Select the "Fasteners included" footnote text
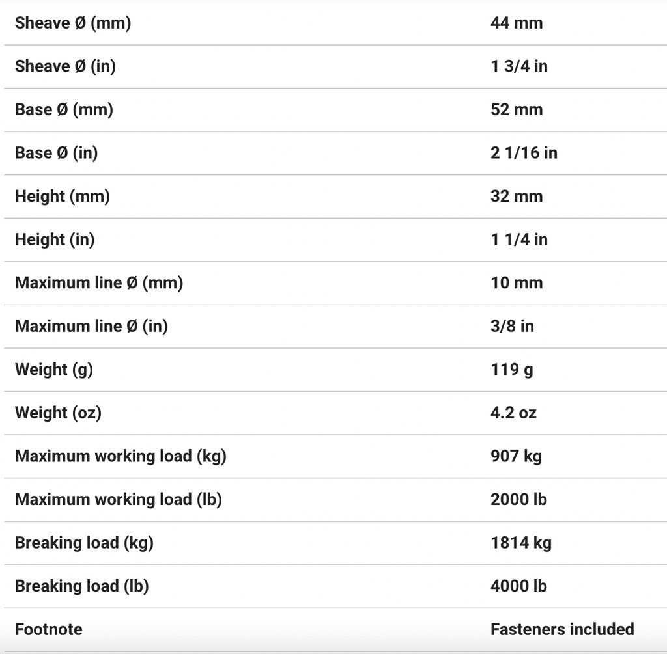Viewport: 667px width, 654px height. pyautogui.click(x=562, y=629)
